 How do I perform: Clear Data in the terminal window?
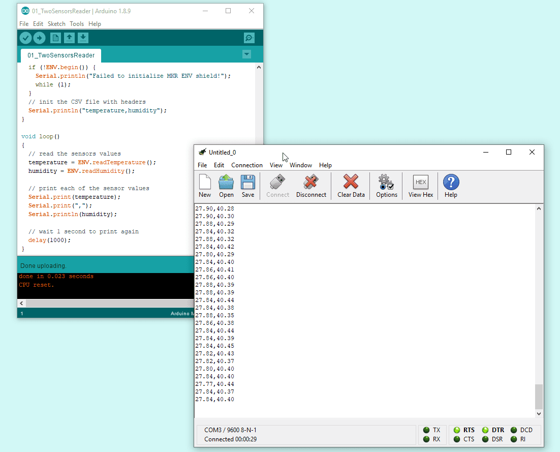pyautogui.click(x=351, y=186)
